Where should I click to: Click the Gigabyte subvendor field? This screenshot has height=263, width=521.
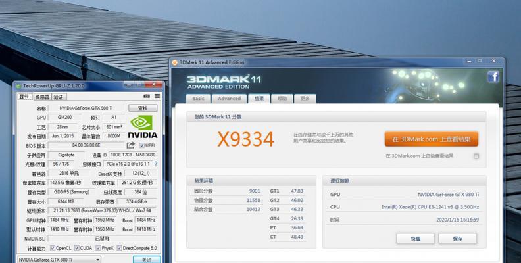point(66,155)
